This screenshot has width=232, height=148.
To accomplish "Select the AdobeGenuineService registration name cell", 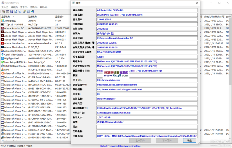I will coord(40,43).
